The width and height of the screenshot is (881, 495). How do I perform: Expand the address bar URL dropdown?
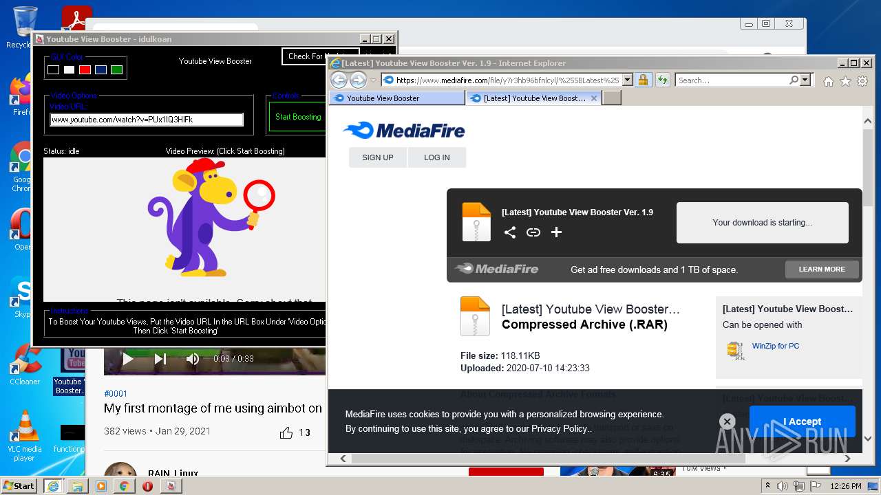(x=627, y=80)
